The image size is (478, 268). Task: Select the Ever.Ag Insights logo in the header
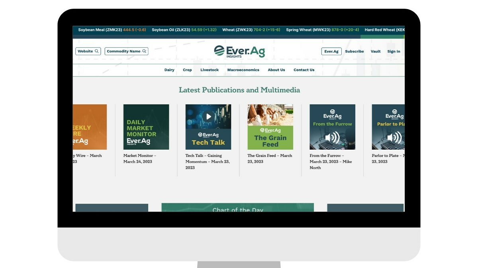click(x=239, y=51)
